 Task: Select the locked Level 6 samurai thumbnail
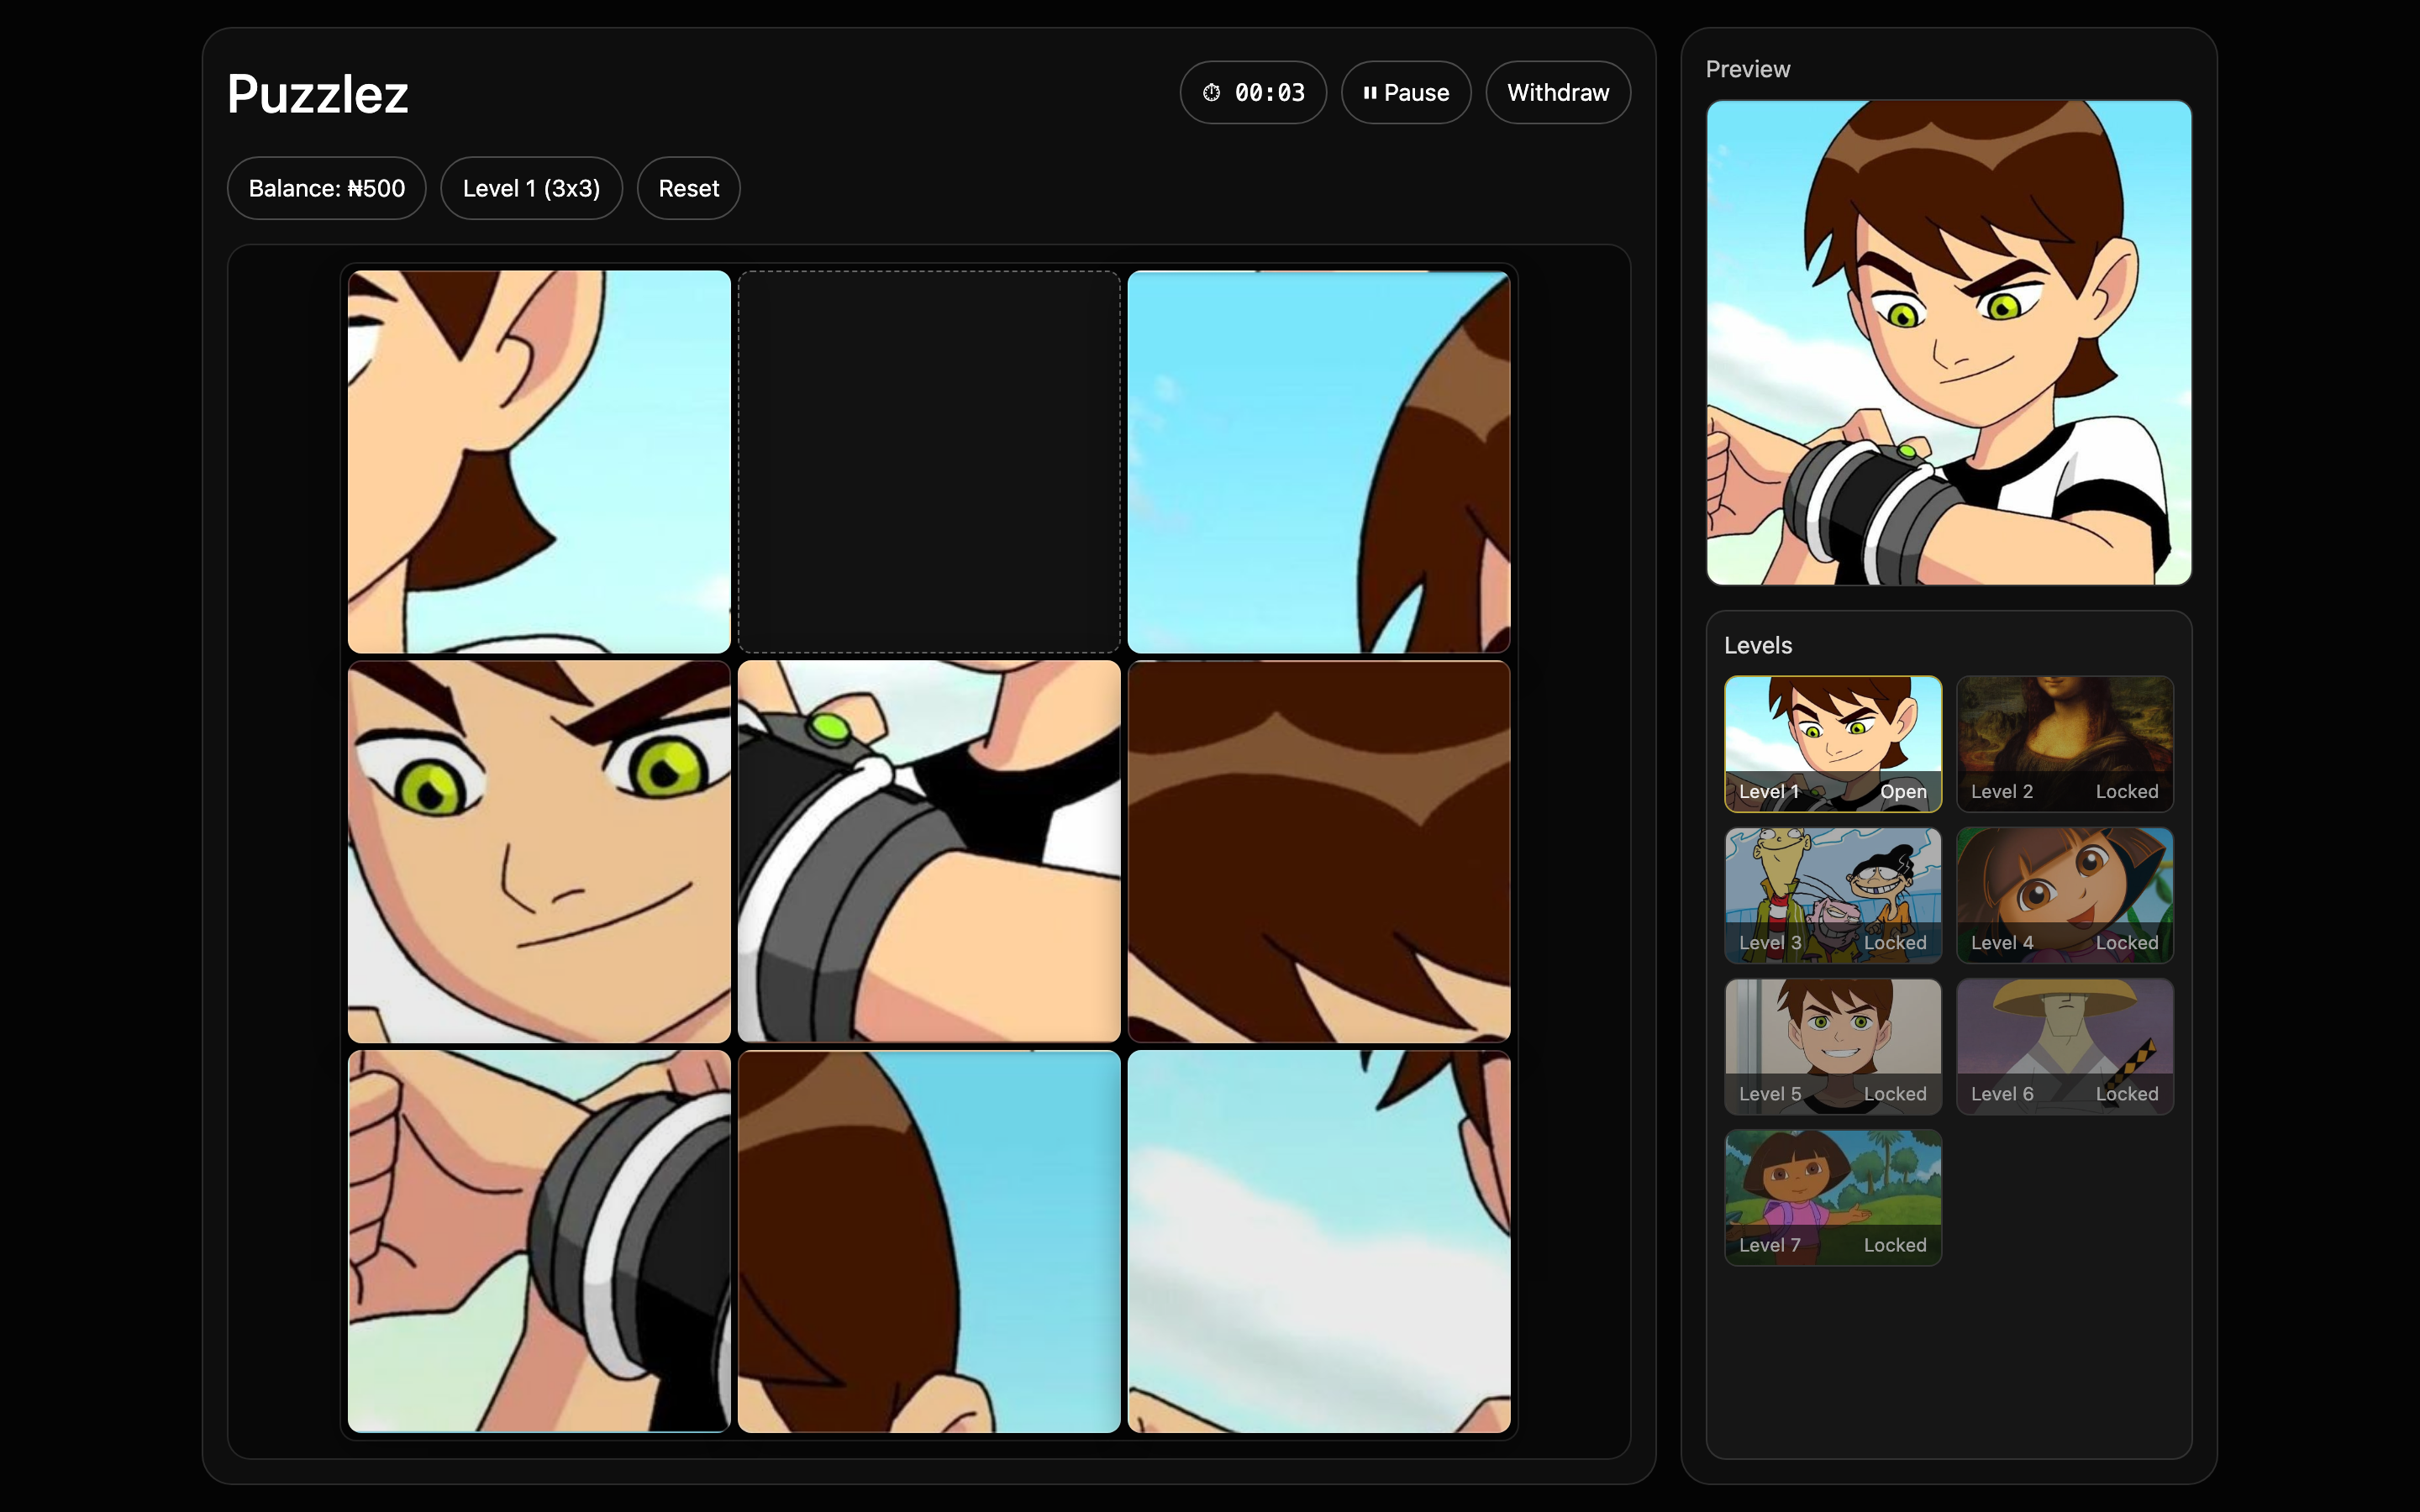tap(2065, 1046)
